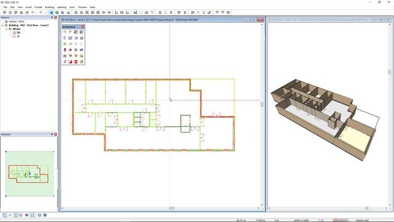Screen dimensions: 394x222
Task: Click the green grid window icon in Architecture palette
Action: click(65, 44)
